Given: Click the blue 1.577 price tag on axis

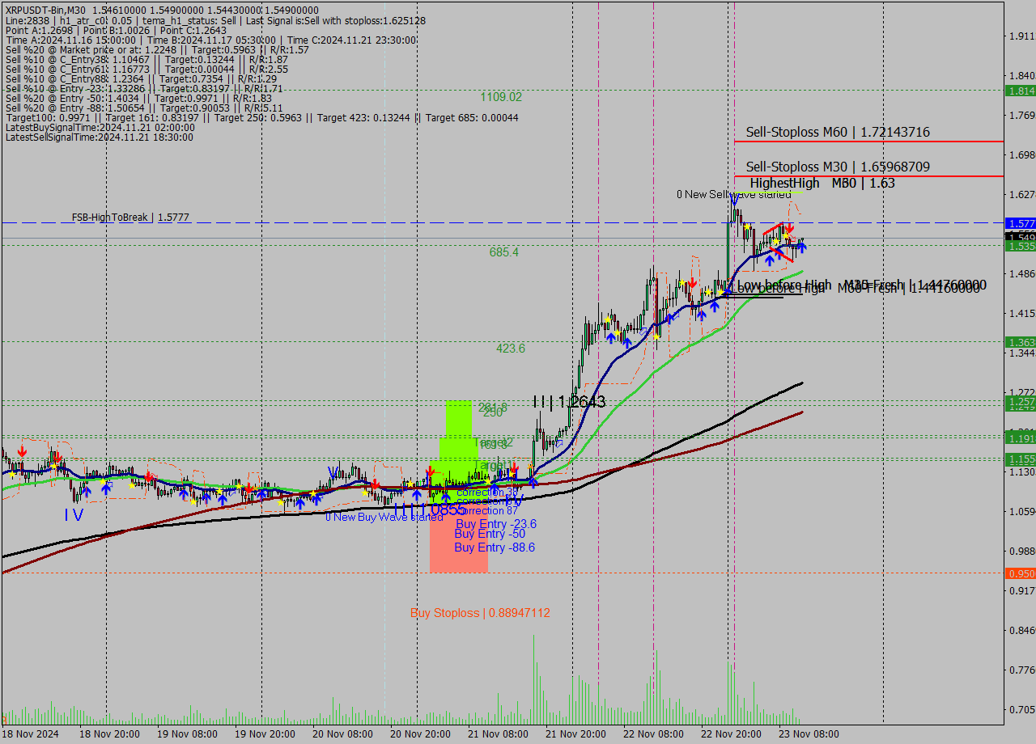Looking at the screenshot, I should (x=1020, y=223).
